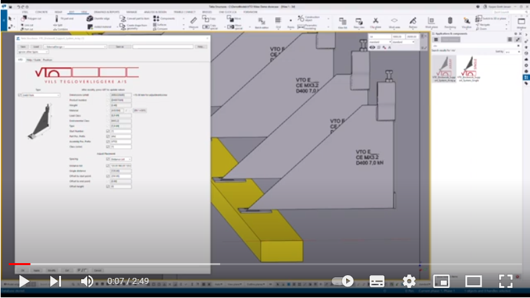Toggle the Offset height checkbox

[108, 187]
